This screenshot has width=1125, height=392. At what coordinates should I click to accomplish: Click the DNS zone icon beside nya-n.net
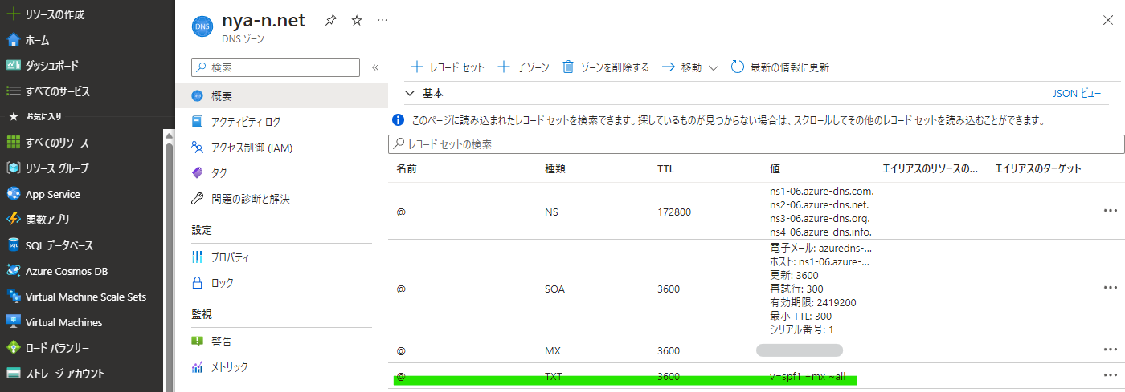[202, 26]
